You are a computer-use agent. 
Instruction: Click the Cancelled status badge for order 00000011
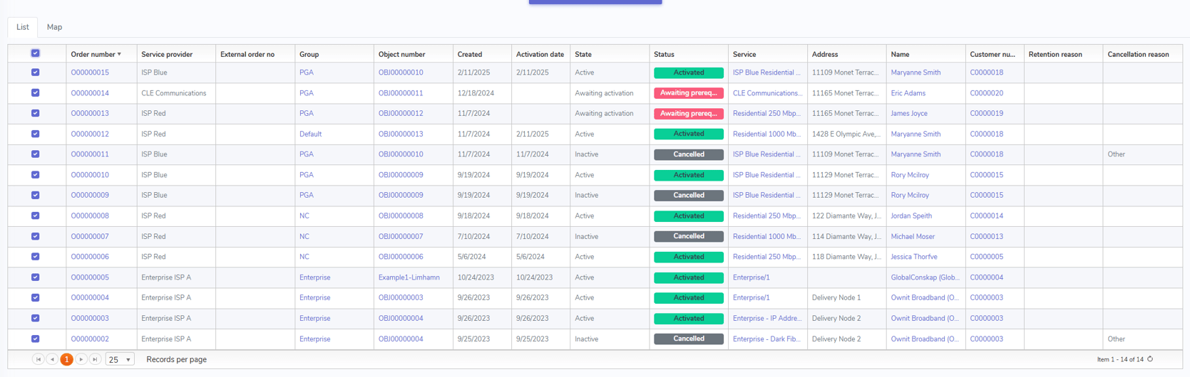[689, 154]
